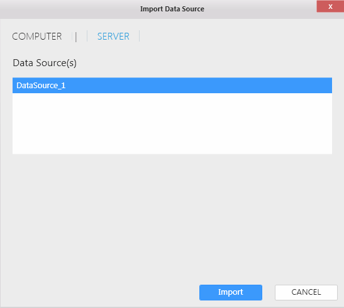This screenshot has width=344, height=308.
Task: Click the separator between COMPUTER and SERVER
Action: coord(76,37)
